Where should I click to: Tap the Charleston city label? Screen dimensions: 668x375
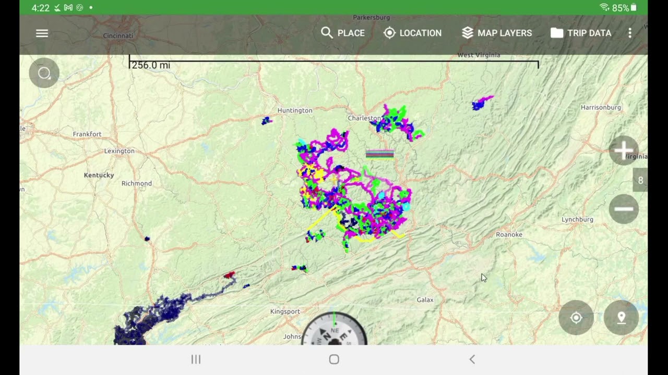point(364,118)
